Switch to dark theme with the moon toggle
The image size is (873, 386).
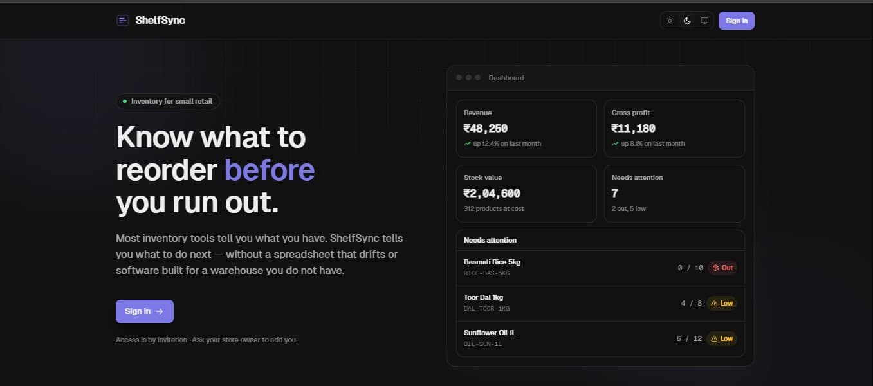tap(687, 21)
